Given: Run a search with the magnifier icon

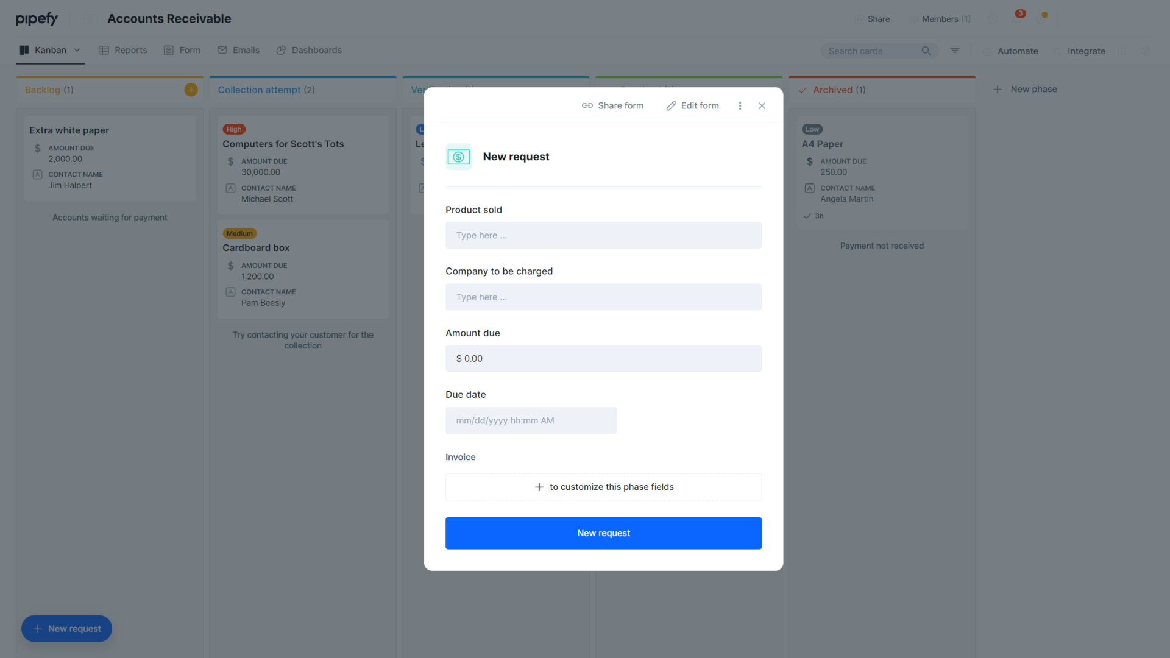Looking at the screenshot, I should click(927, 51).
